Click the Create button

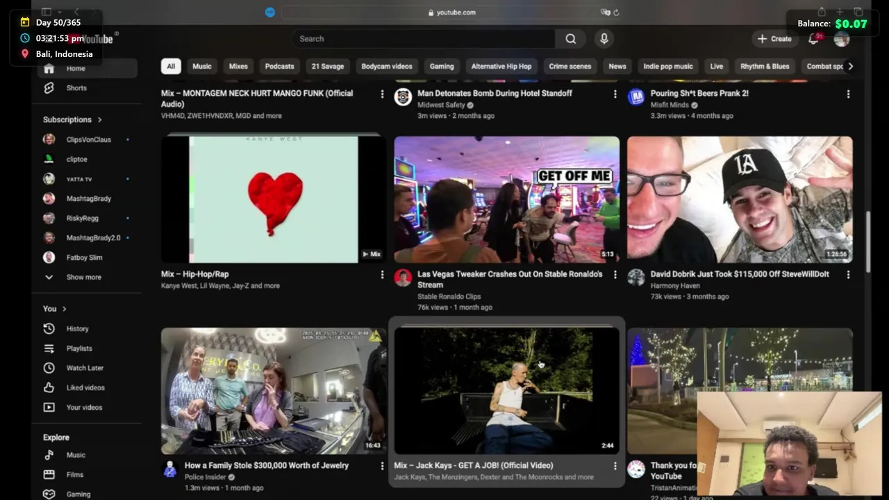(x=774, y=39)
